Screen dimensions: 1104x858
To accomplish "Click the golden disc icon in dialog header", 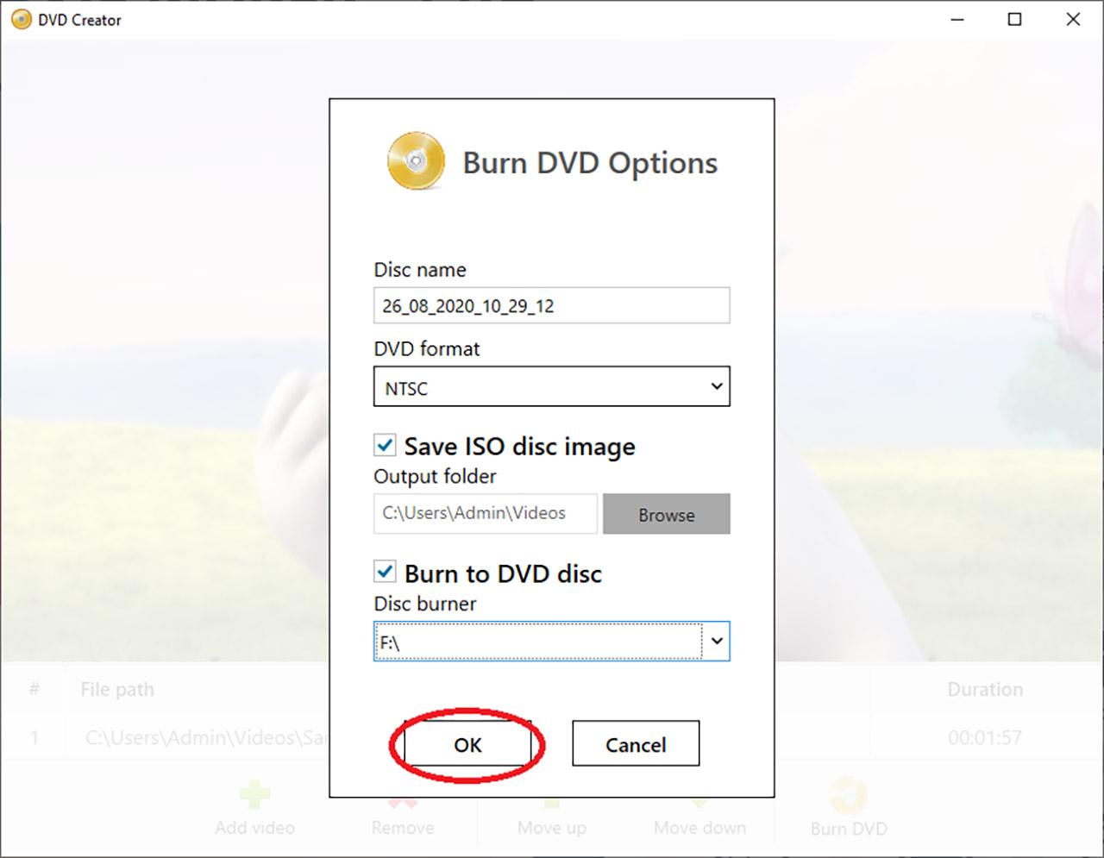I will click(416, 161).
